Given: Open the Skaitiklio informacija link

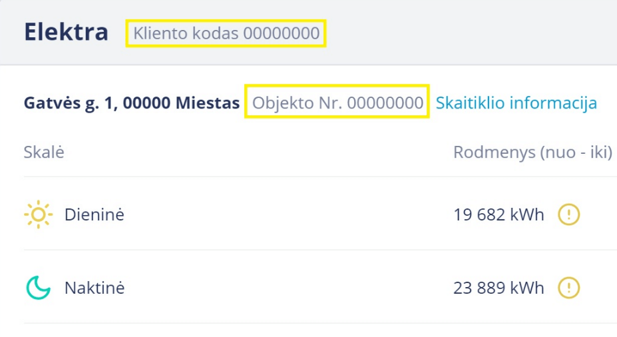Looking at the screenshot, I should [x=516, y=103].
